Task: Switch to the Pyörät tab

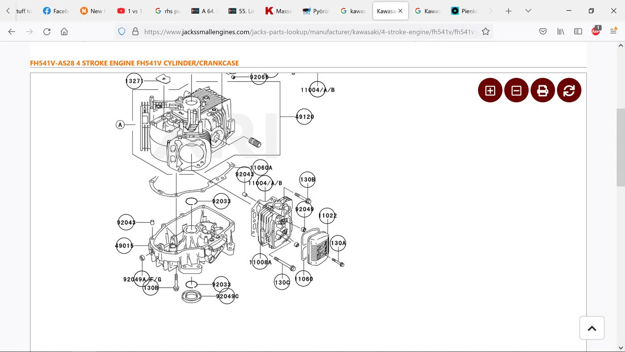Action: [316, 11]
